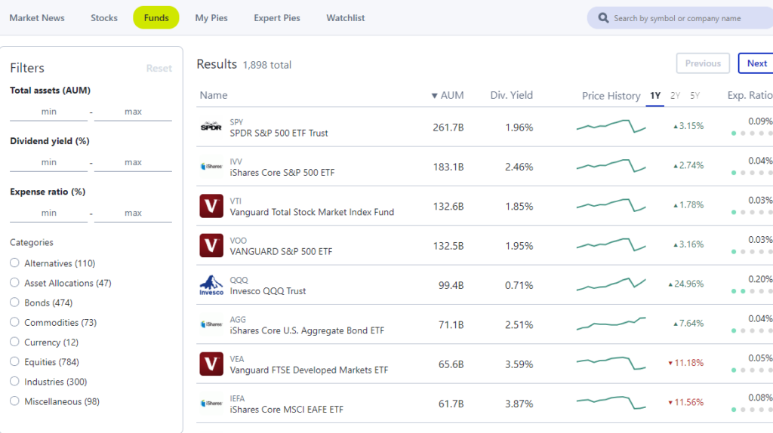Open SPDR S&P 500 ETF Trust
The image size is (773, 433).
pos(279,133)
